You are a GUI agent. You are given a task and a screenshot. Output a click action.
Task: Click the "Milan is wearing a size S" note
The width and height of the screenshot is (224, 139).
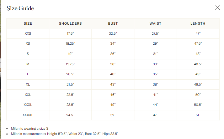30,129
